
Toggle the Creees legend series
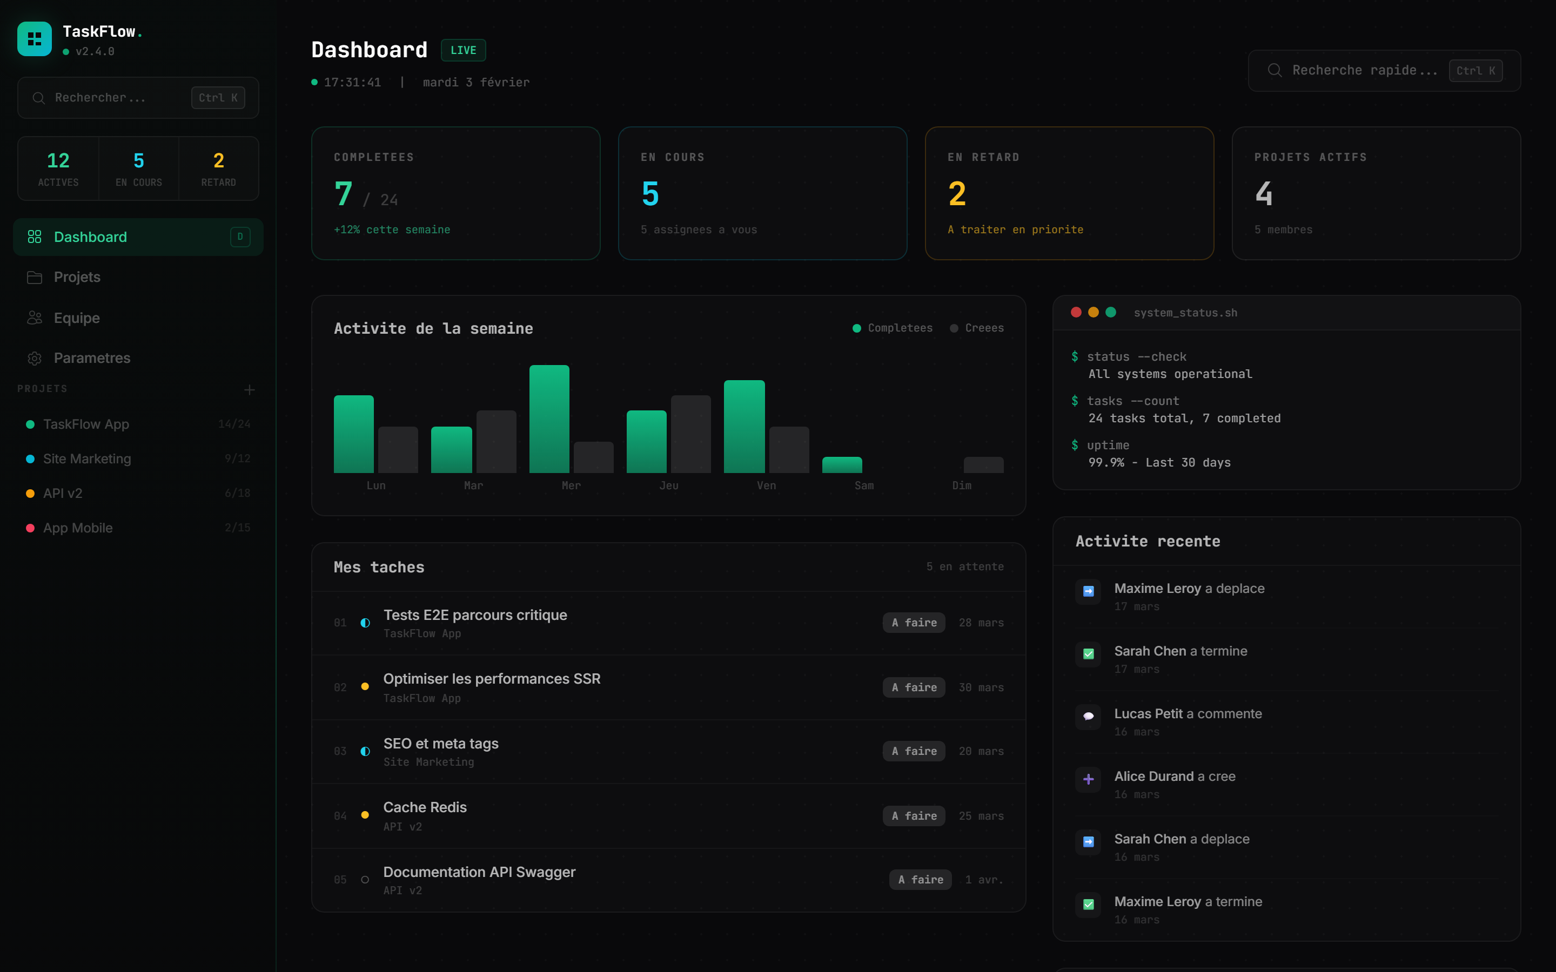click(x=977, y=328)
